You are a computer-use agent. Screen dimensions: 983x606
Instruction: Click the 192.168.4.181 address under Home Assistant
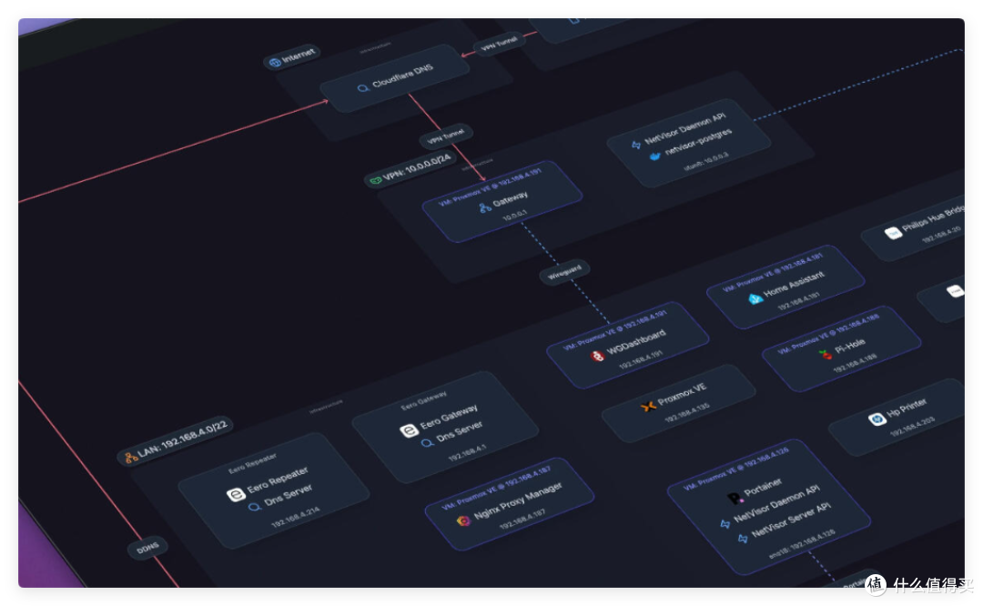tap(799, 302)
